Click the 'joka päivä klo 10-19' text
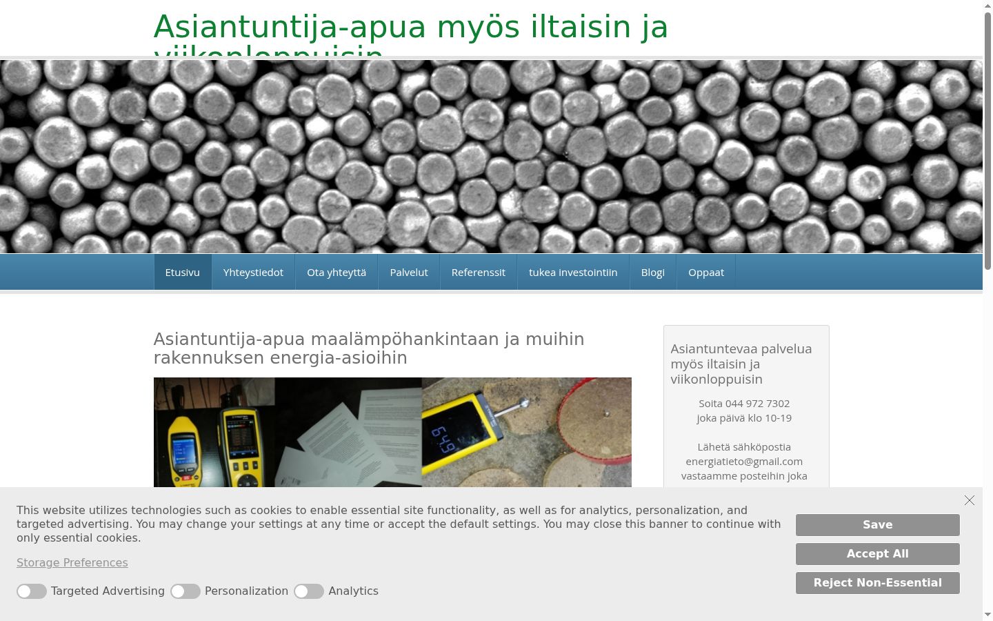Viewport: 993px width, 621px height. point(744,418)
